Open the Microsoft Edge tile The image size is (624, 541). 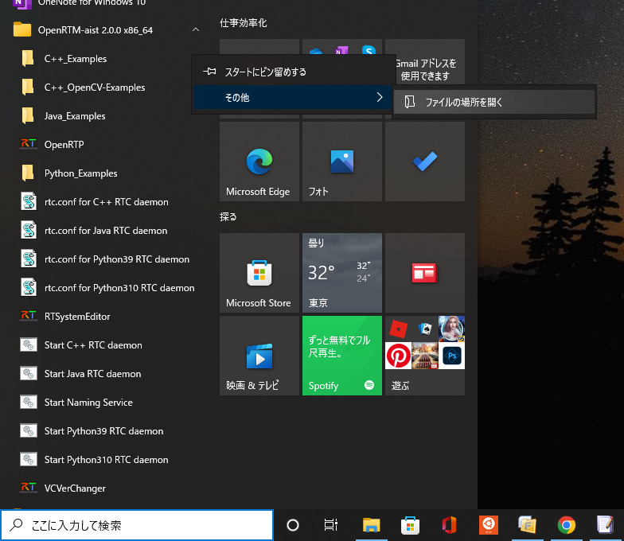pos(259,162)
